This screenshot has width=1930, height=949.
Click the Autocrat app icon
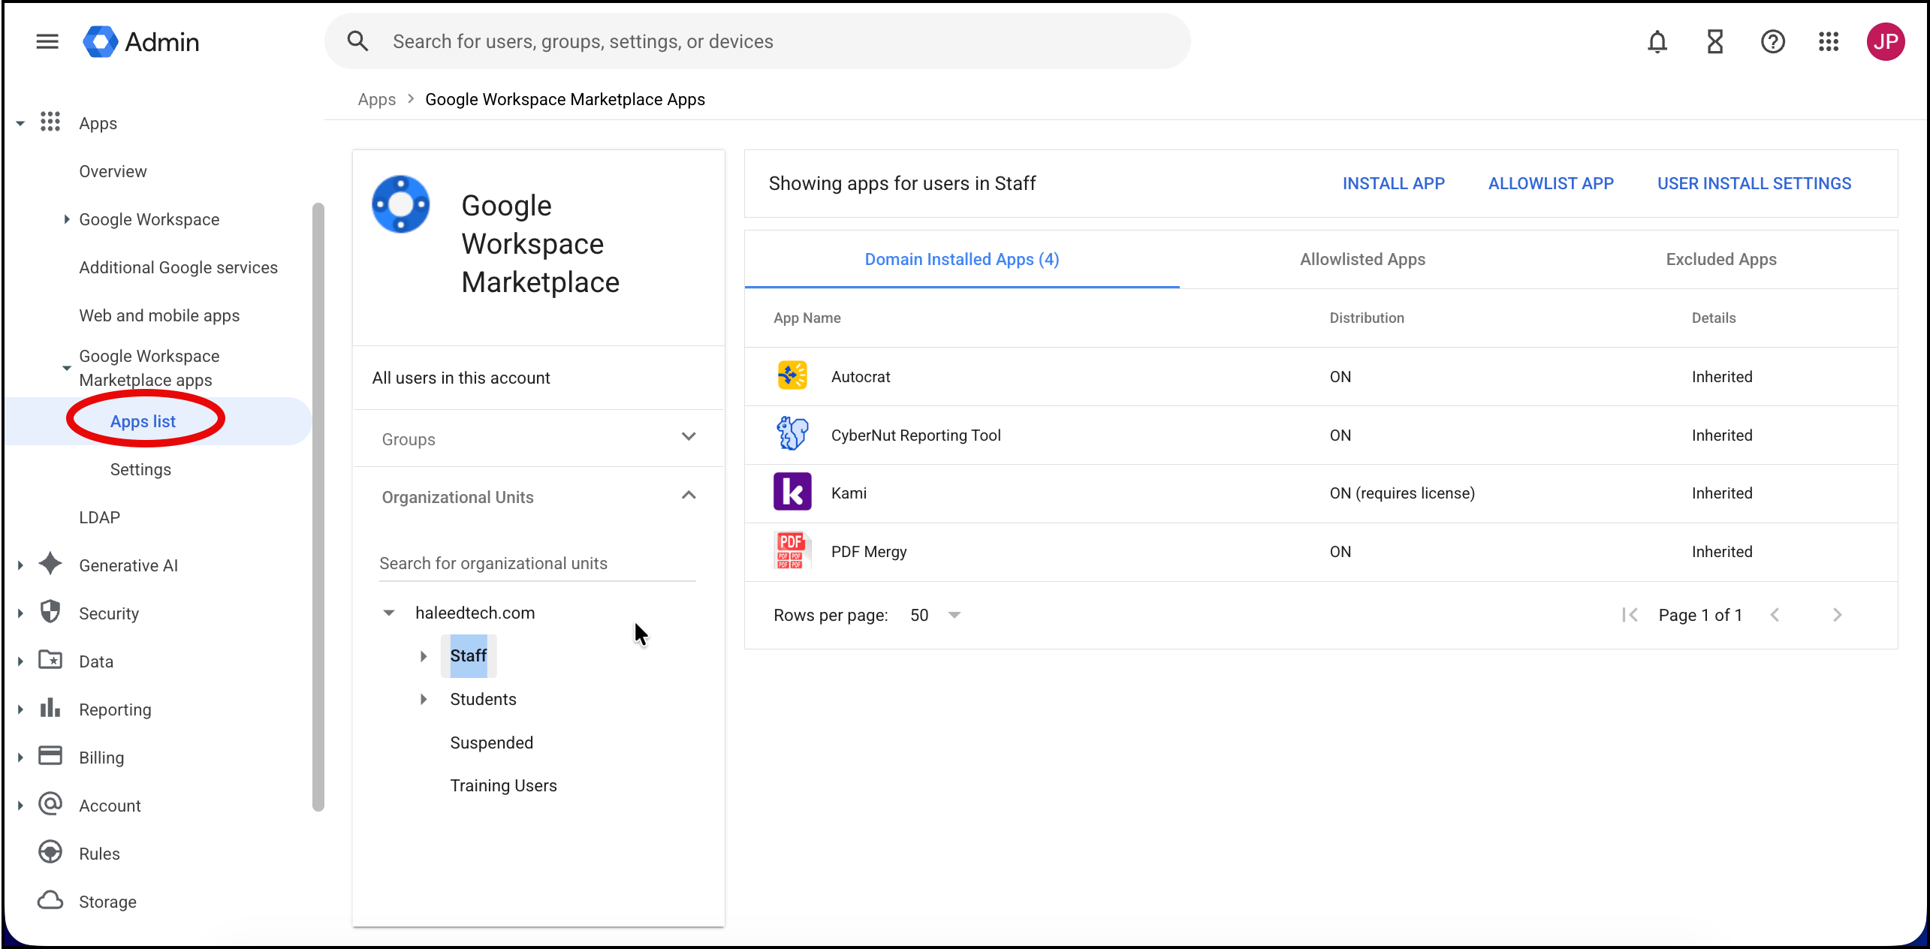(792, 376)
